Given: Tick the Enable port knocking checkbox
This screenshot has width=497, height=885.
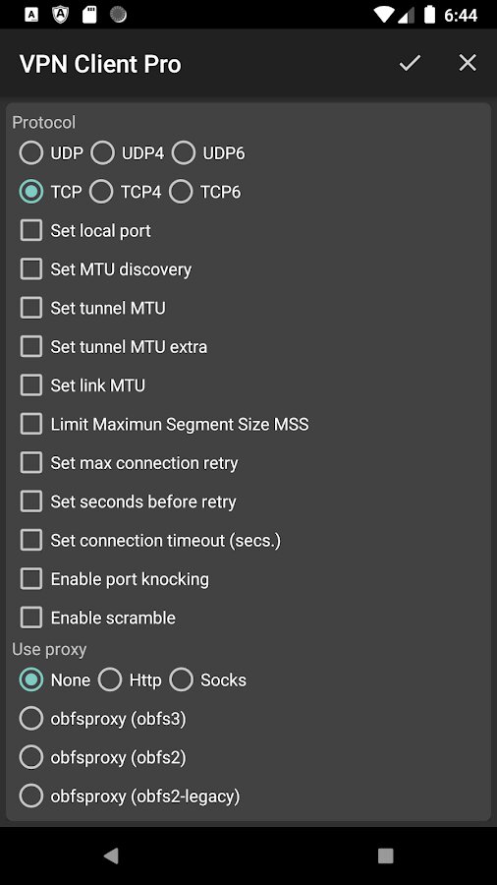Looking at the screenshot, I should tap(114, 579).
